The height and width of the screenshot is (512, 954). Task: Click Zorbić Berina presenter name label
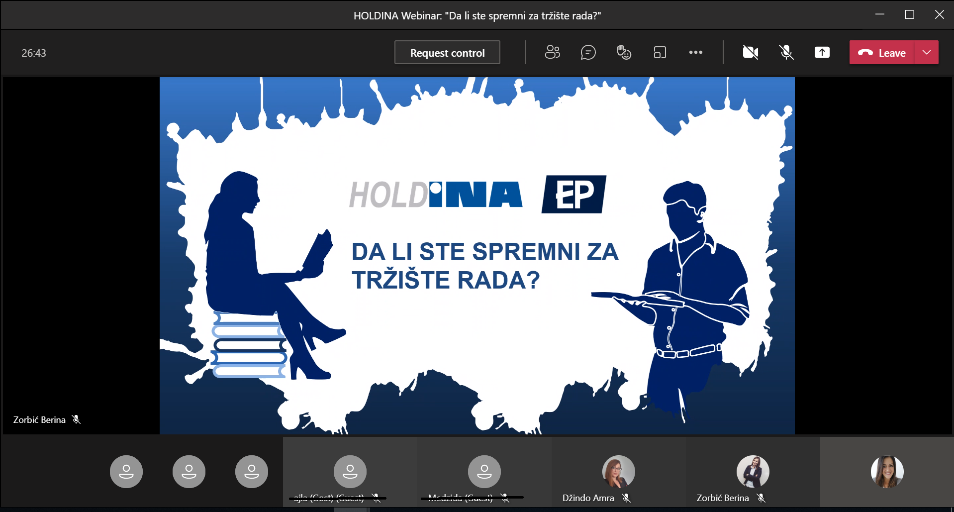pyautogui.click(x=39, y=420)
